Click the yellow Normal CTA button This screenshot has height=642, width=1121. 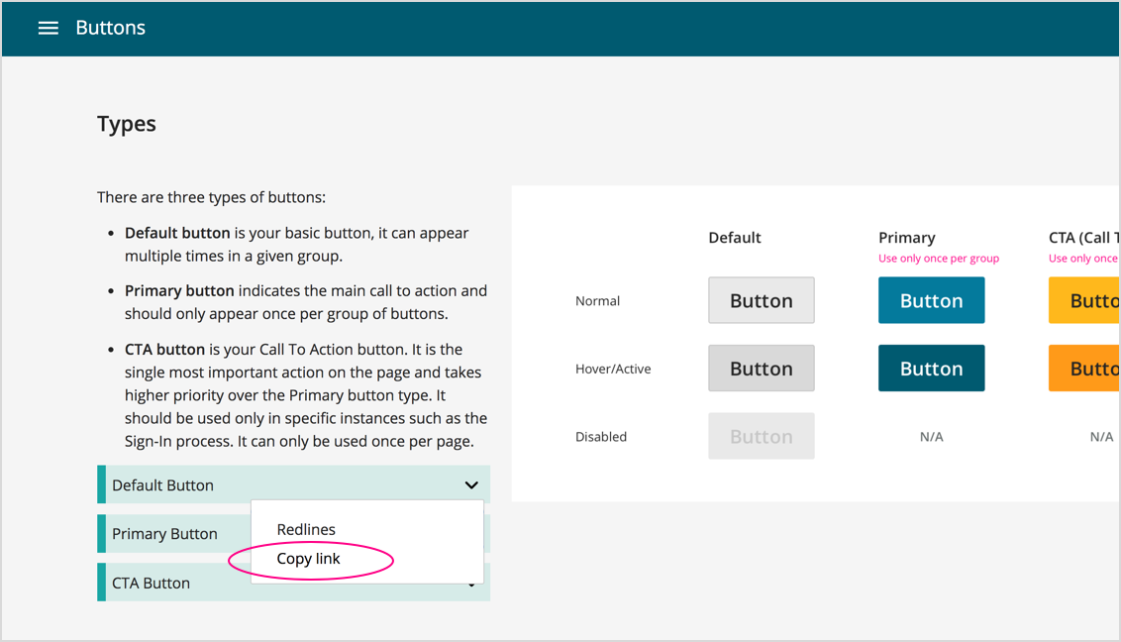[1084, 300]
